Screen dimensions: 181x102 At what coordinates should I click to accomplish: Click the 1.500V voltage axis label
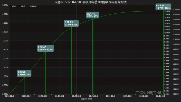point(5,67)
